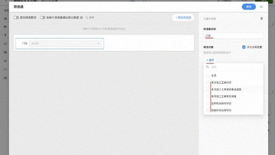This screenshot has height=155, width=275.
Task: Click the 搜索 field in the component list
Action: pyautogui.click(x=236, y=67)
